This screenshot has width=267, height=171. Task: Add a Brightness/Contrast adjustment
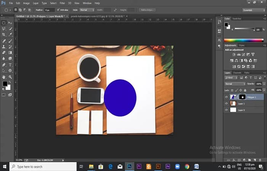pos(234,54)
